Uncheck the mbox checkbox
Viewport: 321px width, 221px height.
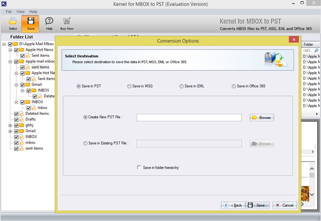click(17, 143)
